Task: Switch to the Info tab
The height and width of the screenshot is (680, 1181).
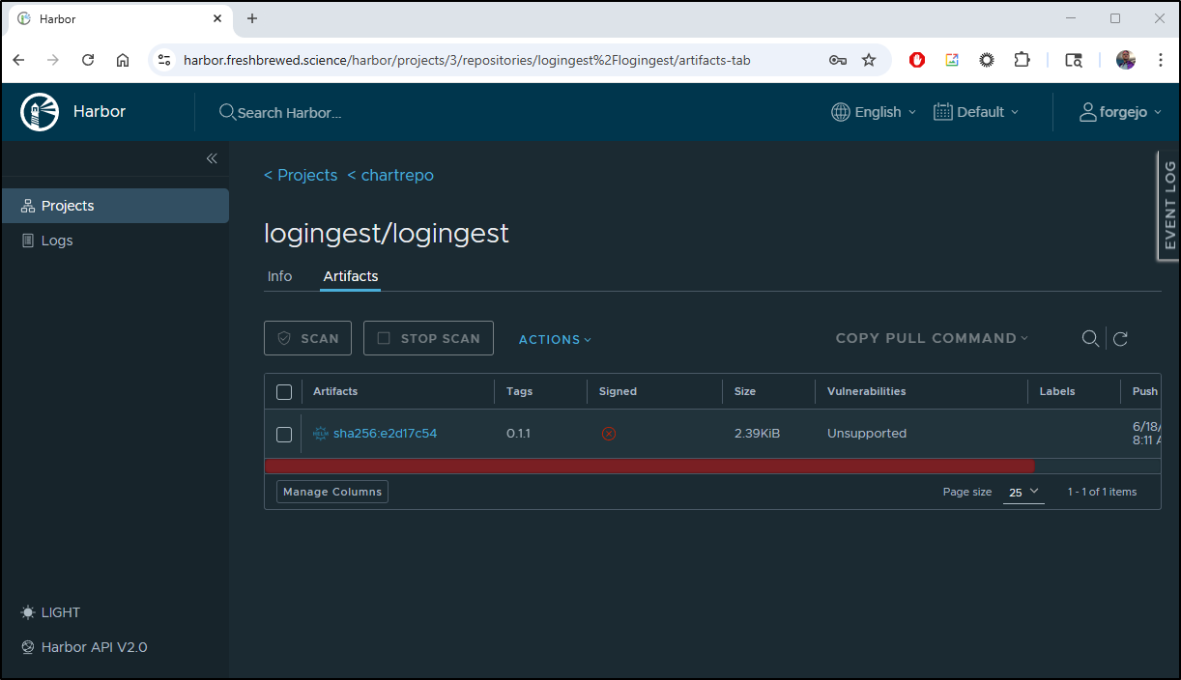Action: [x=279, y=276]
